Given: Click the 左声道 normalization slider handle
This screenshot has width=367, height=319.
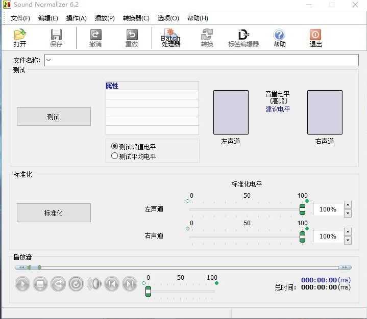Looking at the screenshot, I should [302, 209].
